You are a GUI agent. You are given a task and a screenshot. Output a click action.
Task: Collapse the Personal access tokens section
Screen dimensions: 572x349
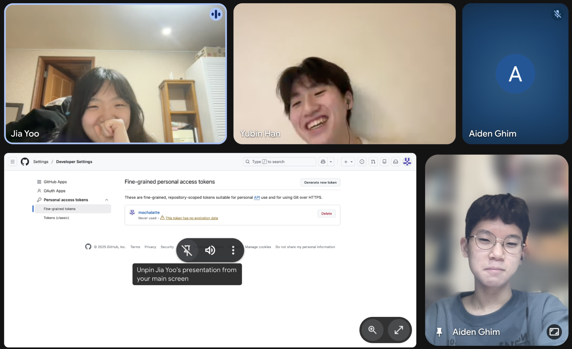point(107,200)
